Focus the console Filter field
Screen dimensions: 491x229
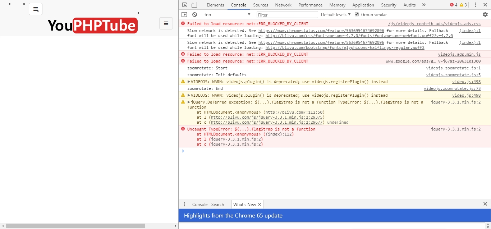(287, 15)
